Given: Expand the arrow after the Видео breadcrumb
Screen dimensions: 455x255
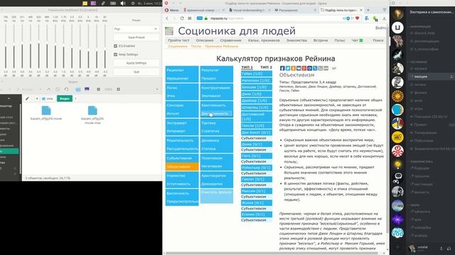Looking at the screenshot, I should point(76,98).
